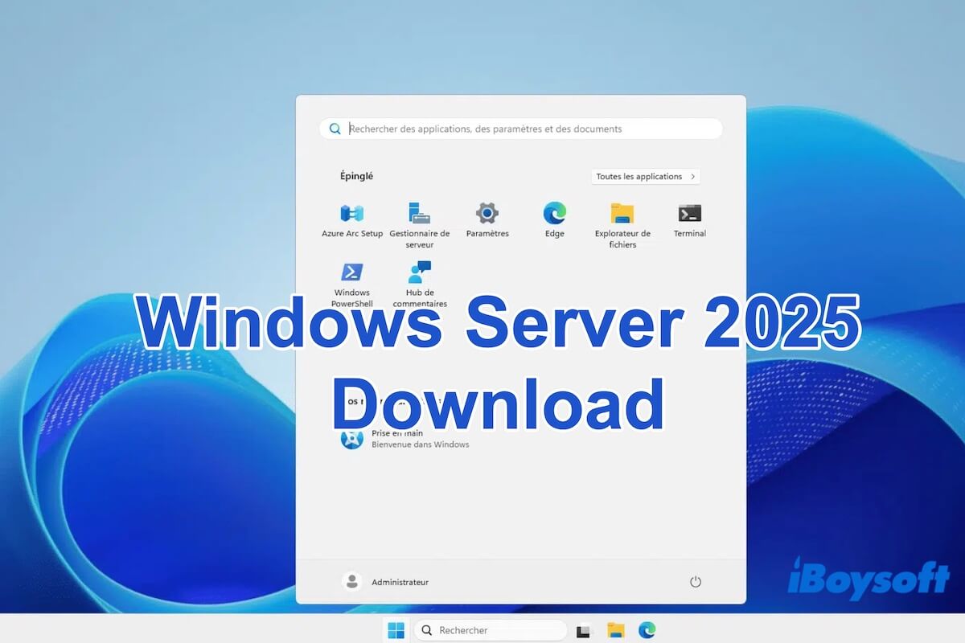Launch Windows PowerShell
Viewport: 965px width, 643px height.
coord(351,273)
